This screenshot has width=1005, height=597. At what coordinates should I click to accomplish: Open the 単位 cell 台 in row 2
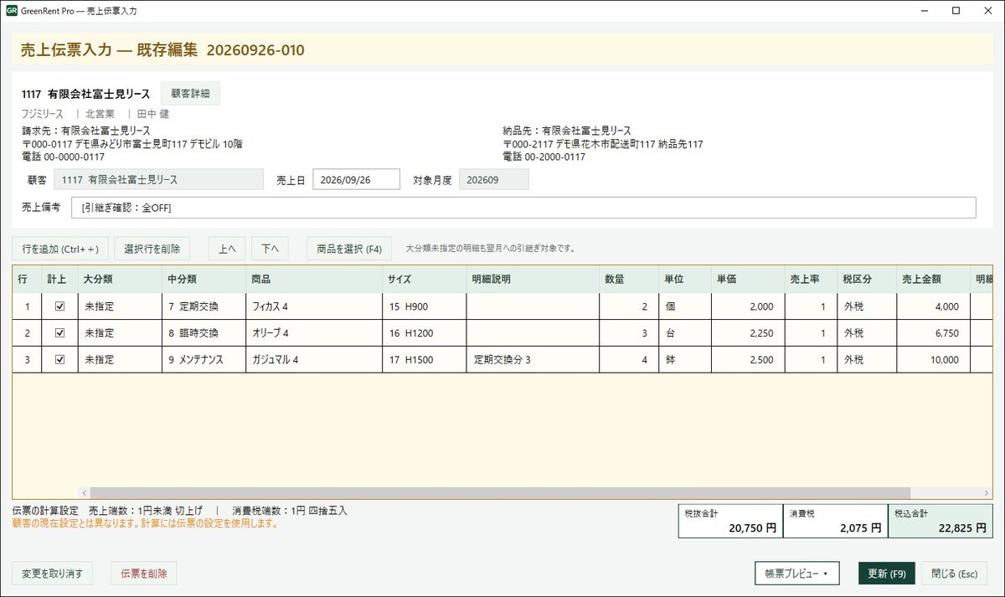tap(684, 333)
